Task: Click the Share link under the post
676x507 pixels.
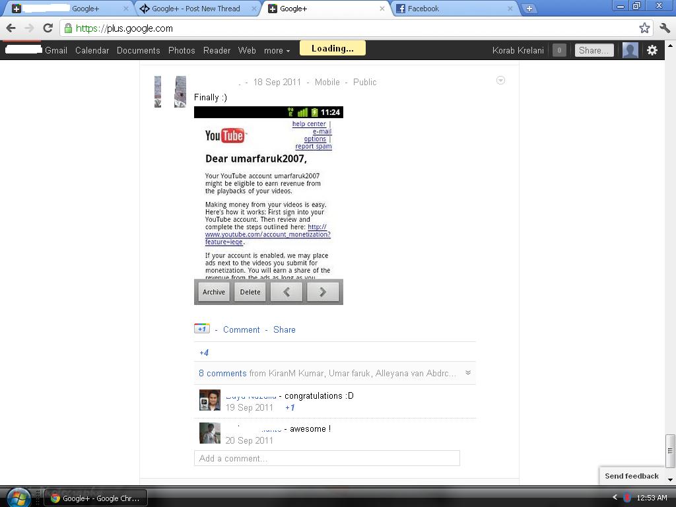Action: (x=285, y=330)
